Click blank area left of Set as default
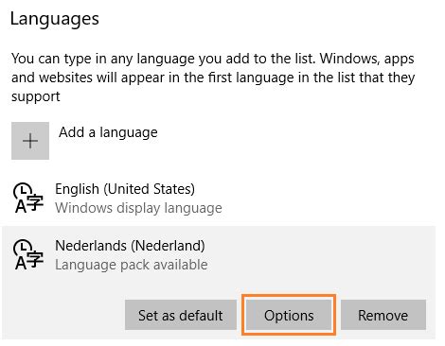Viewport: 445px width, 346px height. pos(63,315)
